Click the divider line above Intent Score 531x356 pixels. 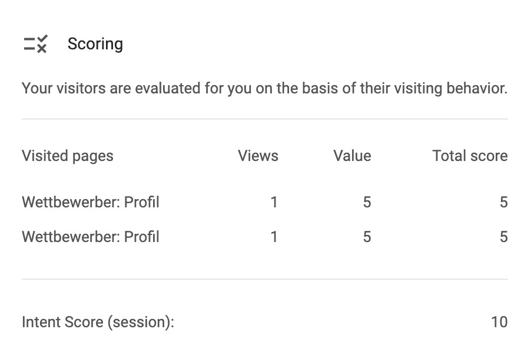coord(265,279)
